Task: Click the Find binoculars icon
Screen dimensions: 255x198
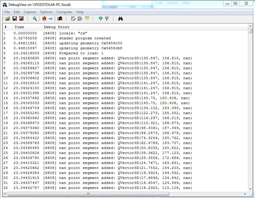Action: coord(120,19)
